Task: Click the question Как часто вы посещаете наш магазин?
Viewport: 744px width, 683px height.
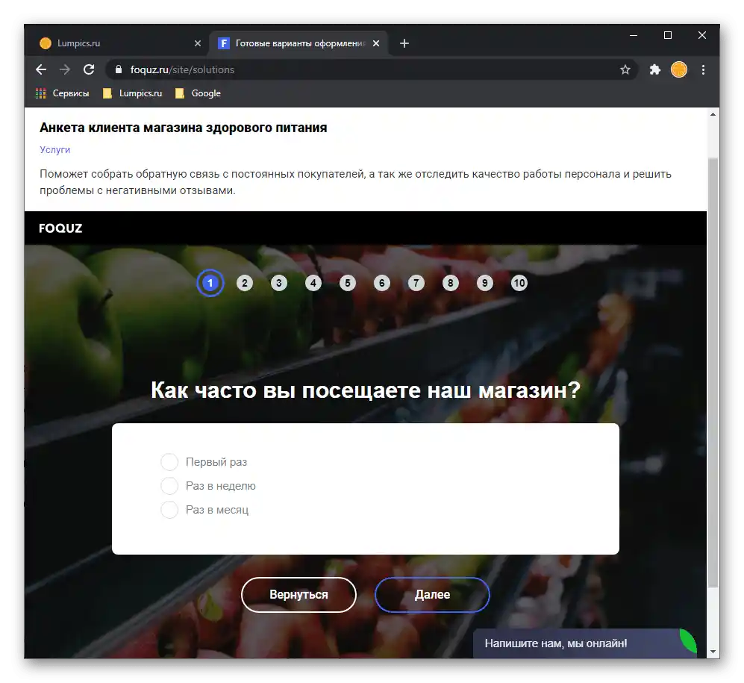Action: pyautogui.click(x=366, y=390)
